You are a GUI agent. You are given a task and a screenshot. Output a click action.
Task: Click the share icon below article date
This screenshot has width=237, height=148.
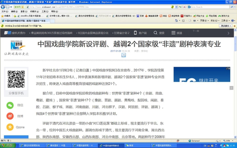pos(124,55)
